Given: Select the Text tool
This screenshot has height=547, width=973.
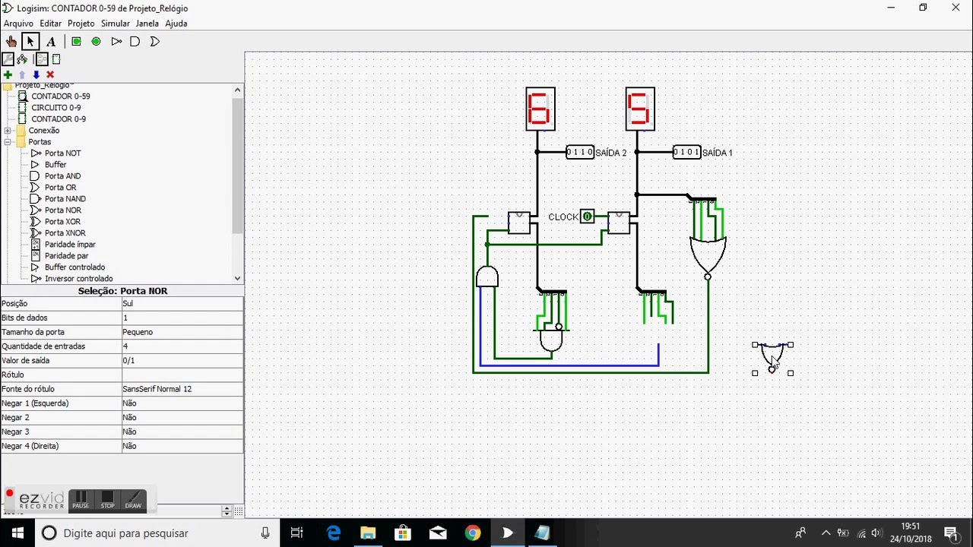Looking at the screenshot, I should pyautogui.click(x=51, y=42).
